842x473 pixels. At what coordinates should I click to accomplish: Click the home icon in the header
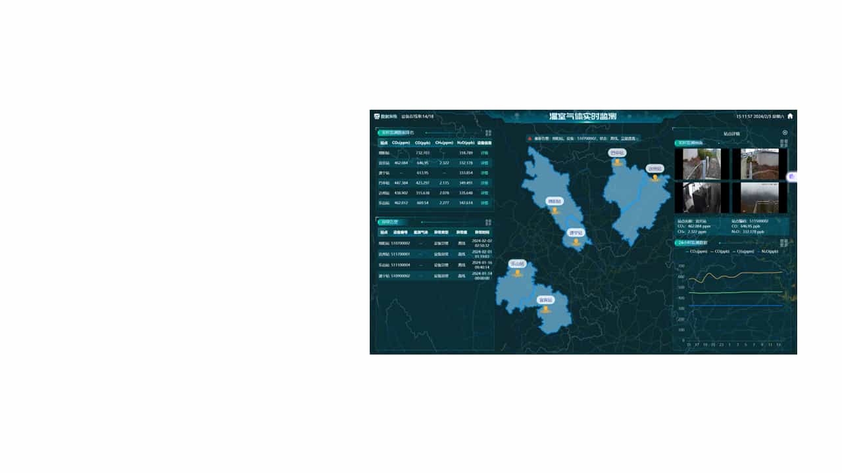pos(790,116)
